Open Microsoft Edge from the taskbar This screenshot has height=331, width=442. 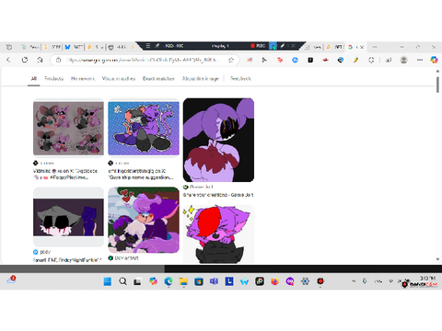click(x=169, y=281)
